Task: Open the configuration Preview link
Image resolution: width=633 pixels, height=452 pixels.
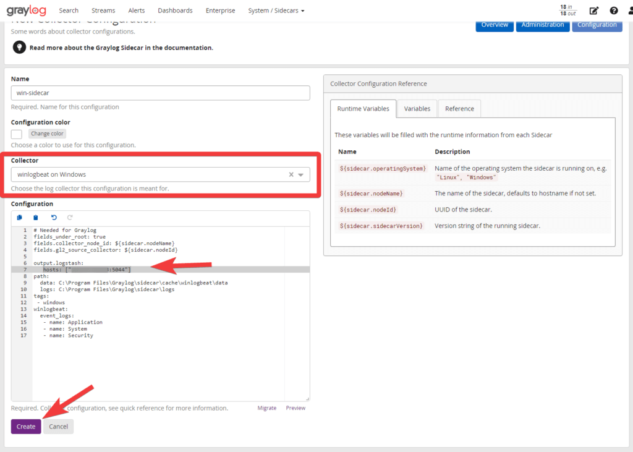Action: (x=295, y=408)
